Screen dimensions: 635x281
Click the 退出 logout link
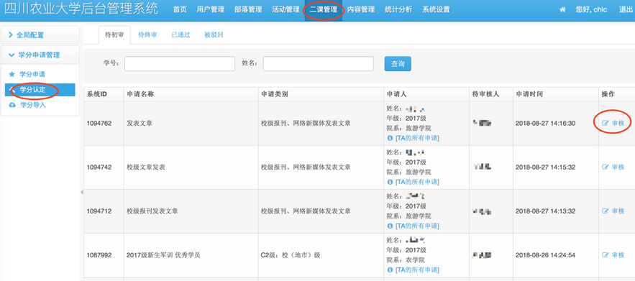pos(626,10)
